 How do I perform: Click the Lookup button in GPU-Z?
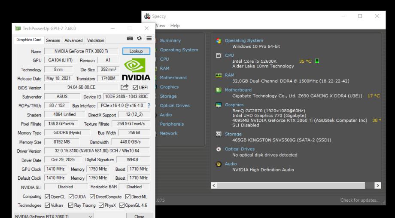click(x=136, y=51)
